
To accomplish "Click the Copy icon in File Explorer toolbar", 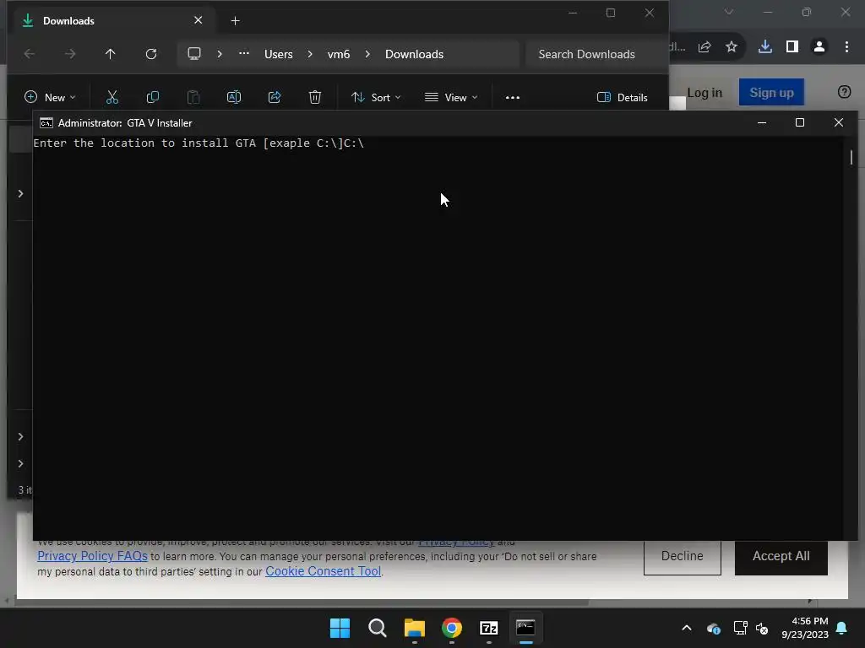I will tap(153, 98).
